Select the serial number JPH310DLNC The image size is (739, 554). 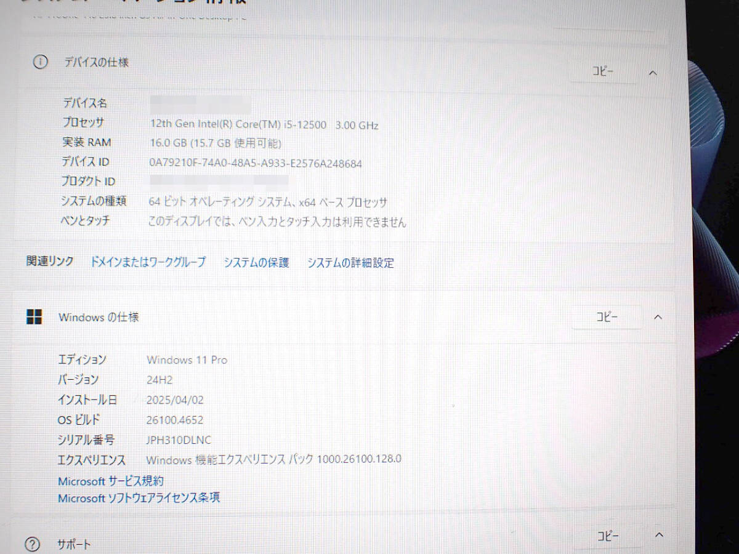[x=179, y=440]
